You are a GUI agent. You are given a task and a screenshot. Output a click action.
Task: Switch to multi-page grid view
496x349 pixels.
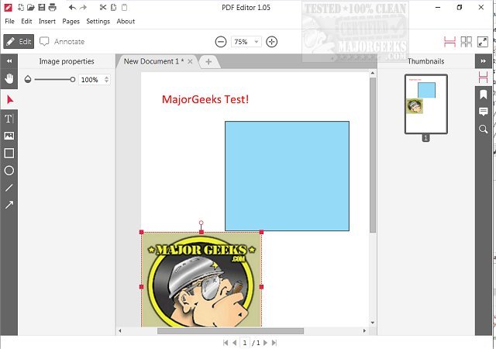tap(467, 42)
